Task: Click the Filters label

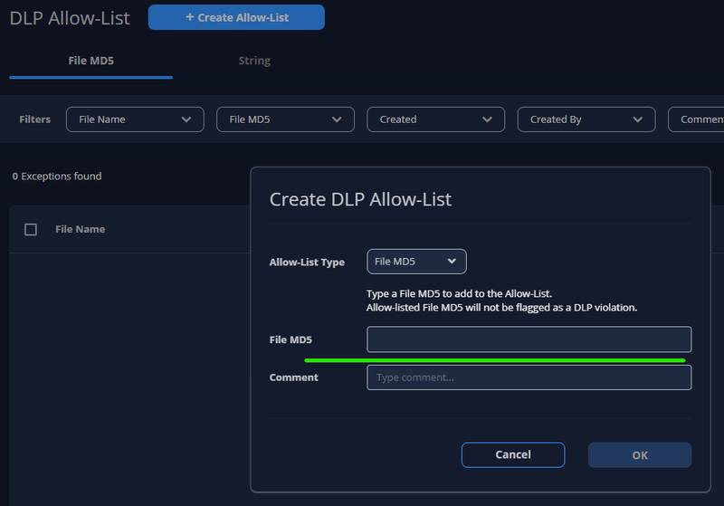Action: [x=35, y=119]
